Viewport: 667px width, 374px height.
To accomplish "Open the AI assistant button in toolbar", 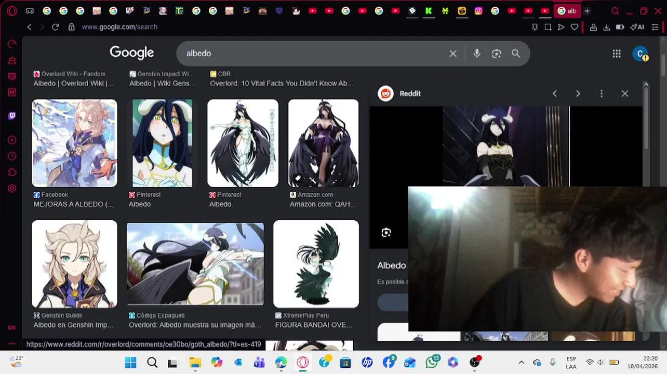I will pos(637,27).
